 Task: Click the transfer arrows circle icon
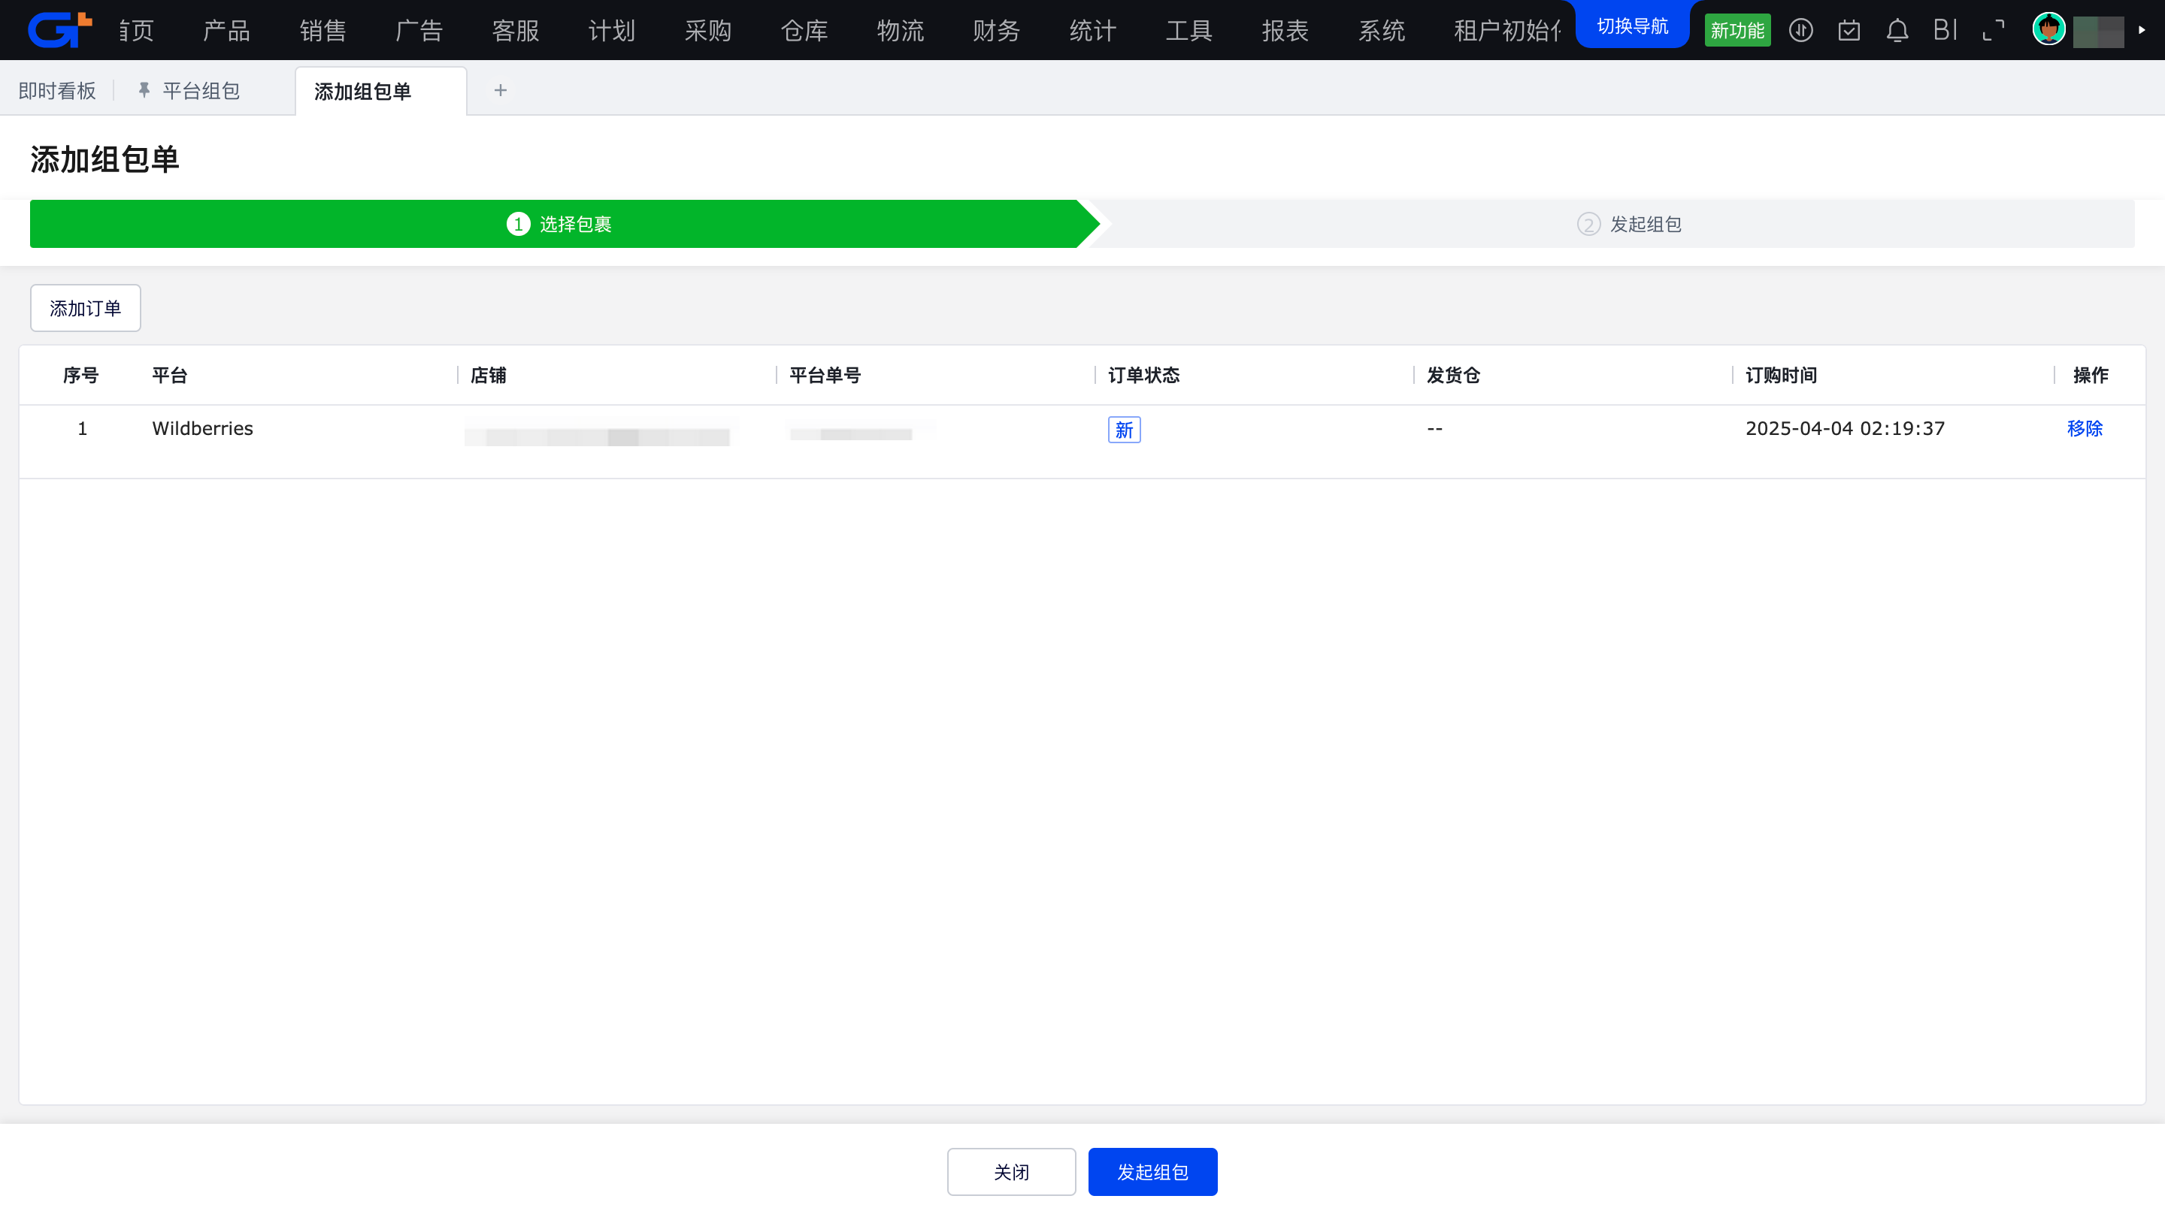point(1800,30)
